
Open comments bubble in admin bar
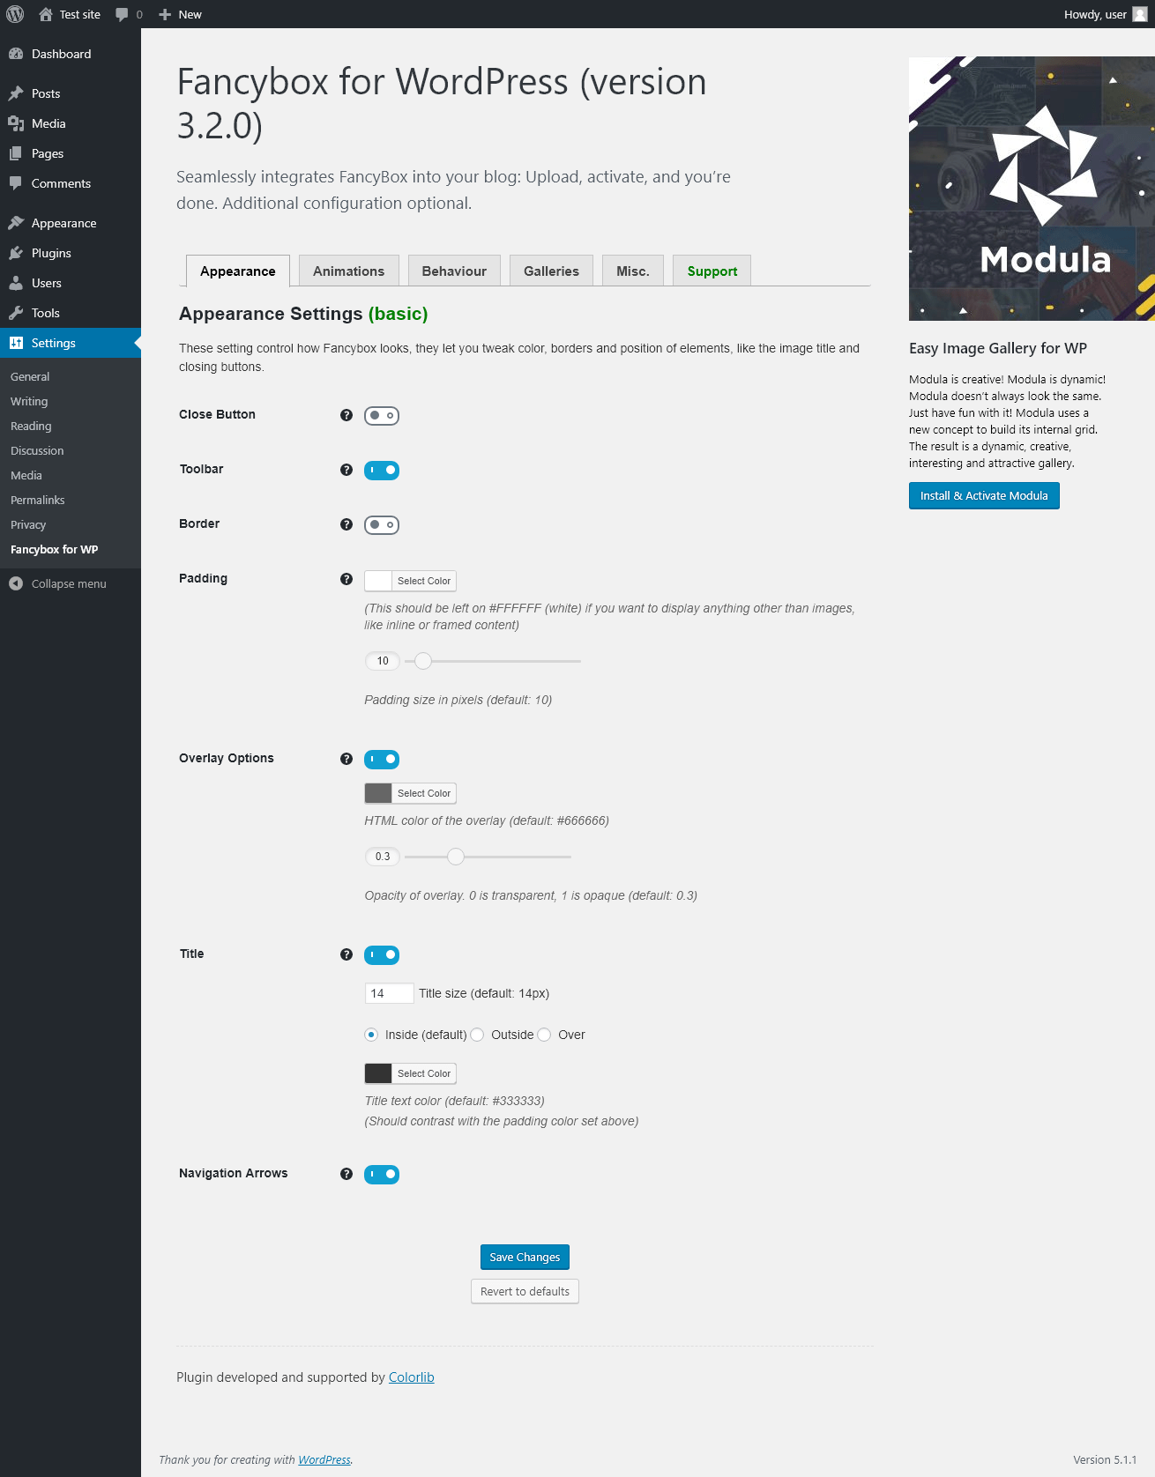122,14
